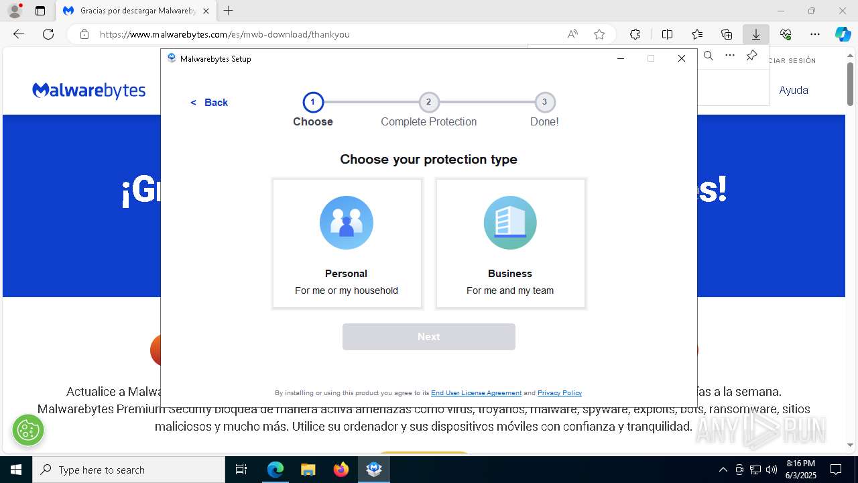Open Edge Extensions puzzle icon

[635, 34]
